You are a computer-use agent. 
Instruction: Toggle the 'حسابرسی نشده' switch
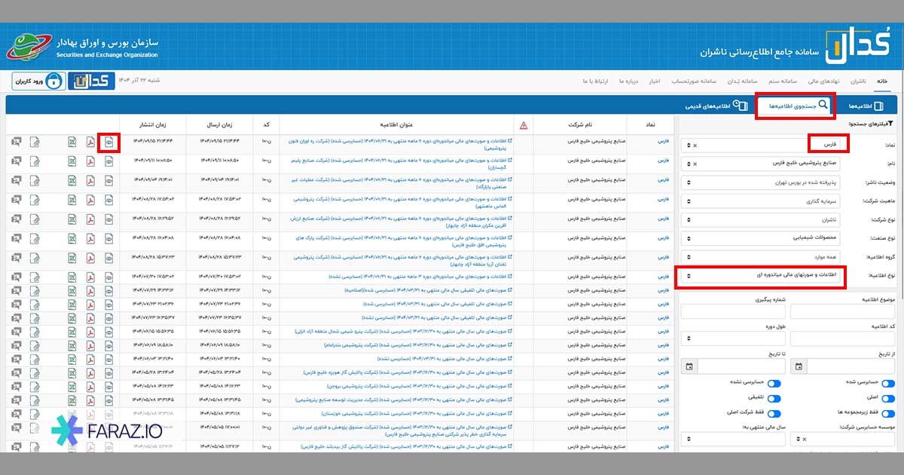pyautogui.click(x=774, y=384)
